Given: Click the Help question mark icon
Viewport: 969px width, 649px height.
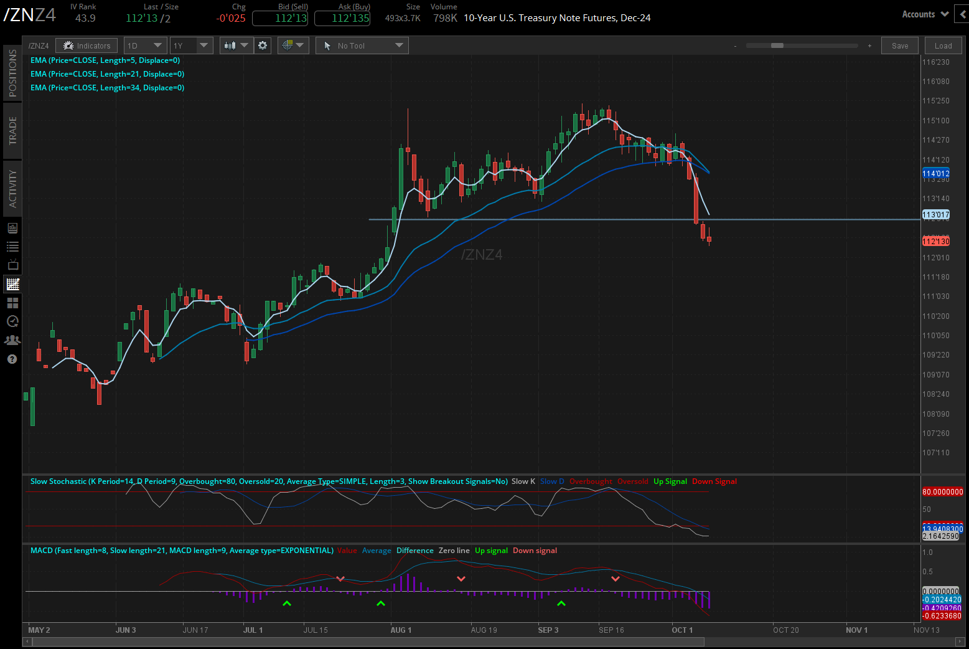Looking at the screenshot, I should [12, 359].
